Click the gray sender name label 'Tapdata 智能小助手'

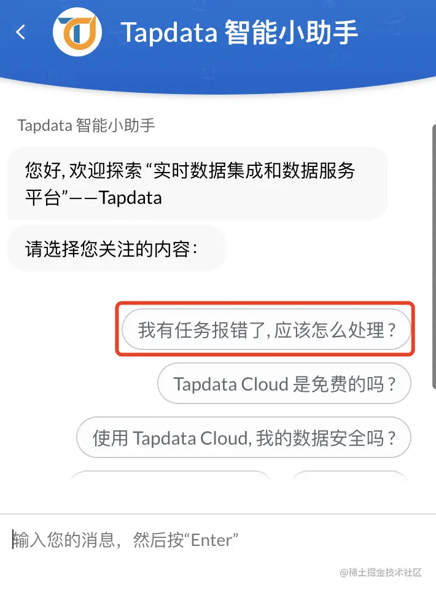pos(86,125)
